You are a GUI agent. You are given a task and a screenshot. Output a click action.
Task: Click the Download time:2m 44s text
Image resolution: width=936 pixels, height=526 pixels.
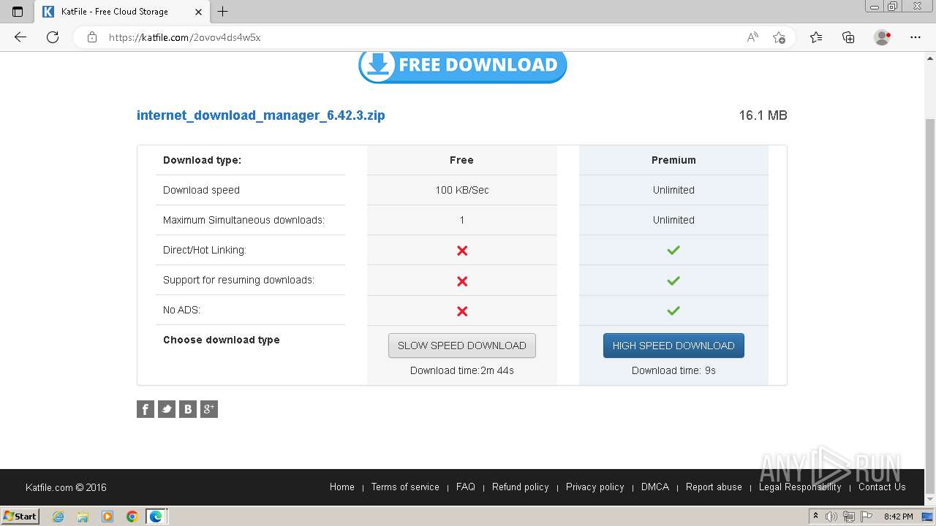click(x=462, y=370)
